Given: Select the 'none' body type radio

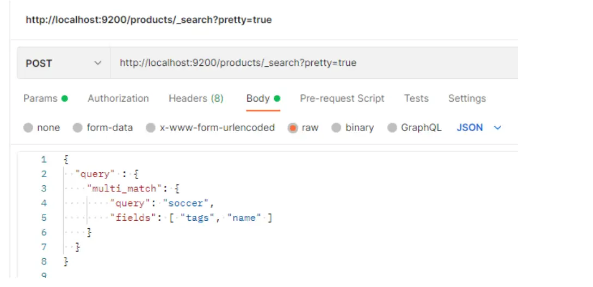Looking at the screenshot, I should coord(28,128).
